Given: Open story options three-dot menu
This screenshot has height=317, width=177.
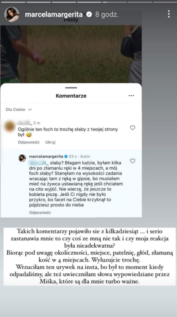Looking at the screenshot, I should click(169, 14).
